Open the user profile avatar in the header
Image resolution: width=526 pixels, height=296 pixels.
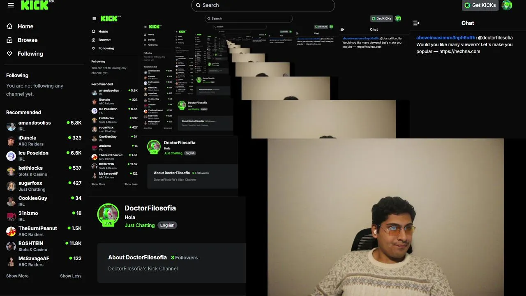(x=507, y=5)
